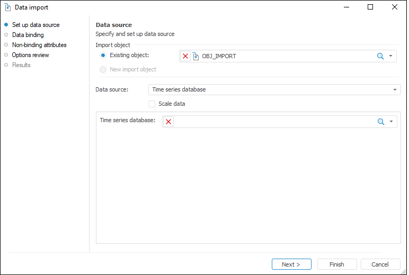
Task: Select the Existing object radio button
Action: (x=103, y=55)
